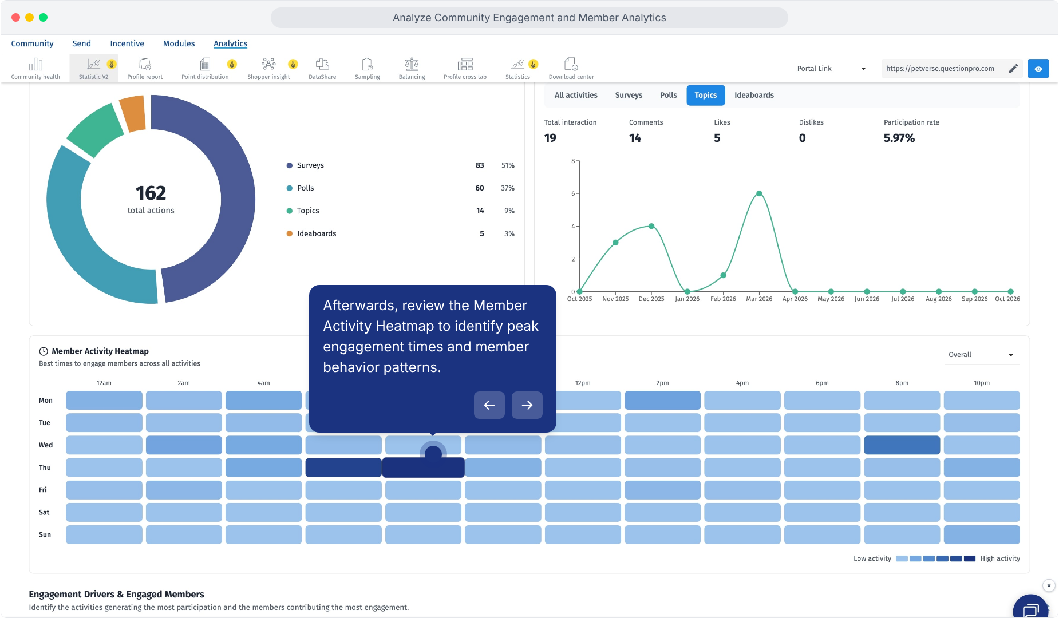Open the DataShare tool
This screenshot has height=618, width=1059.
[322, 68]
